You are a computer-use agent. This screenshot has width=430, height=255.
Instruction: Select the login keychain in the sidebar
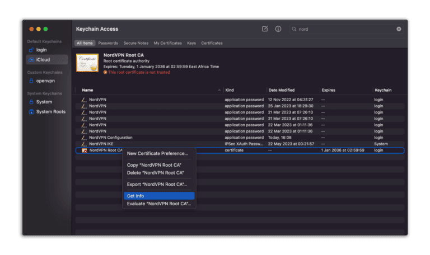41,50
